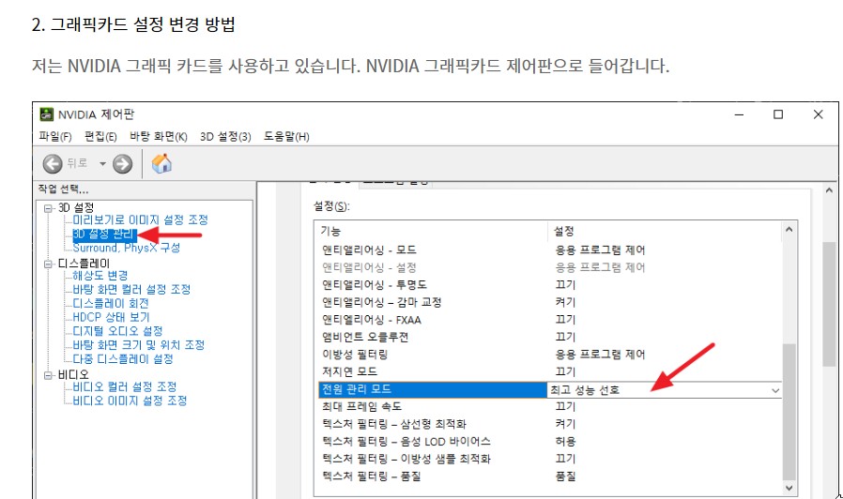Click settings list scroll-up arrow
843x499 pixels.
coord(789,230)
